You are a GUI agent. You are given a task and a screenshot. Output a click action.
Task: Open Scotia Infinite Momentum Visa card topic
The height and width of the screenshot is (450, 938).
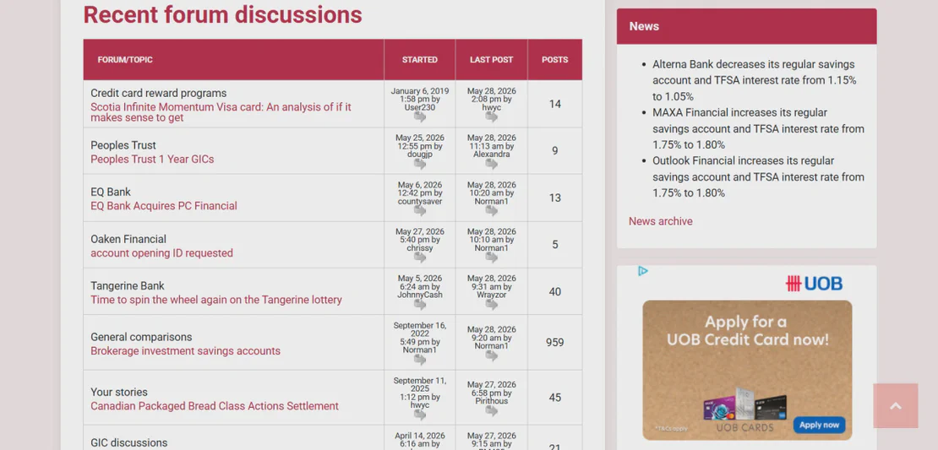point(221,112)
